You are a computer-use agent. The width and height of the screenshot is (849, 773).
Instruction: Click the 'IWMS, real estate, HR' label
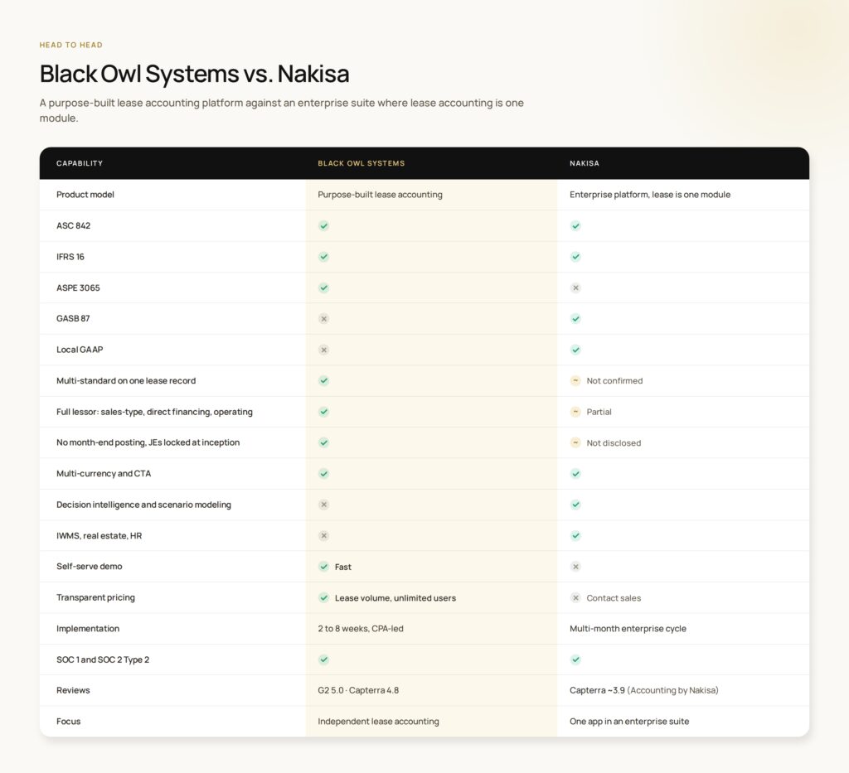pos(99,535)
